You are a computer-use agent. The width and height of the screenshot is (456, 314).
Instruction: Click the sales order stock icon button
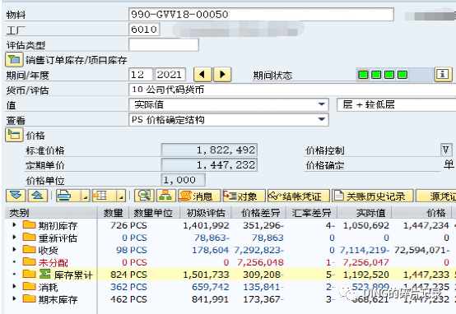[14, 59]
